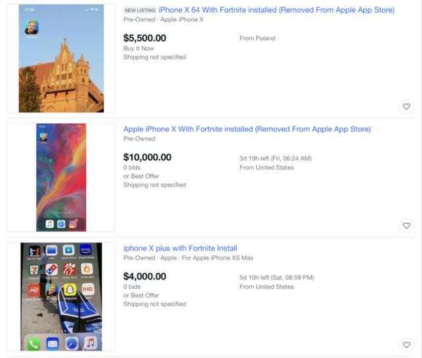
Task: Open the castle wallpaper iPhone thumbnail
Action: pos(61,59)
